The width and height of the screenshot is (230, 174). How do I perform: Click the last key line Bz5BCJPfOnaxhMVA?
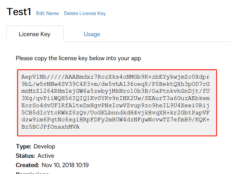click(50, 127)
